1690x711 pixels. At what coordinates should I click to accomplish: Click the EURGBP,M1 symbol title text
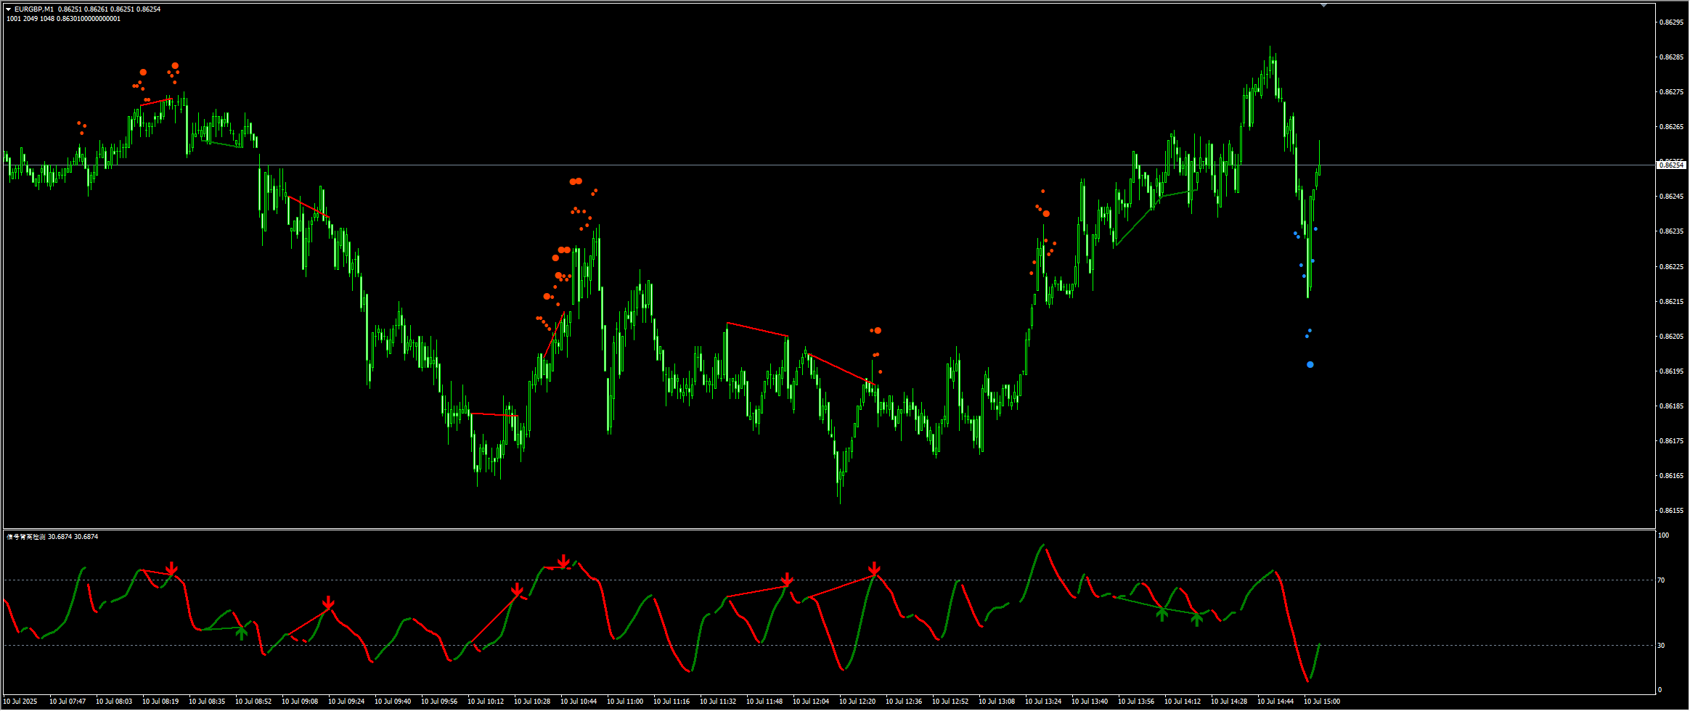34,9
